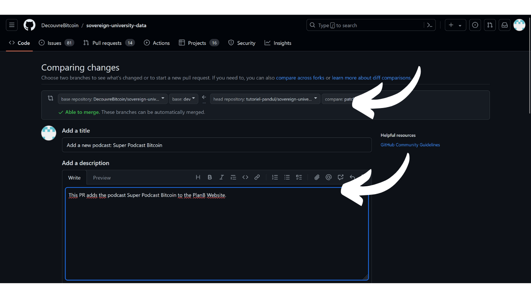The width and height of the screenshot is (531, 298).
Task: Expand the 'base: dev' branch dropdown
Action: click(183, 99)
